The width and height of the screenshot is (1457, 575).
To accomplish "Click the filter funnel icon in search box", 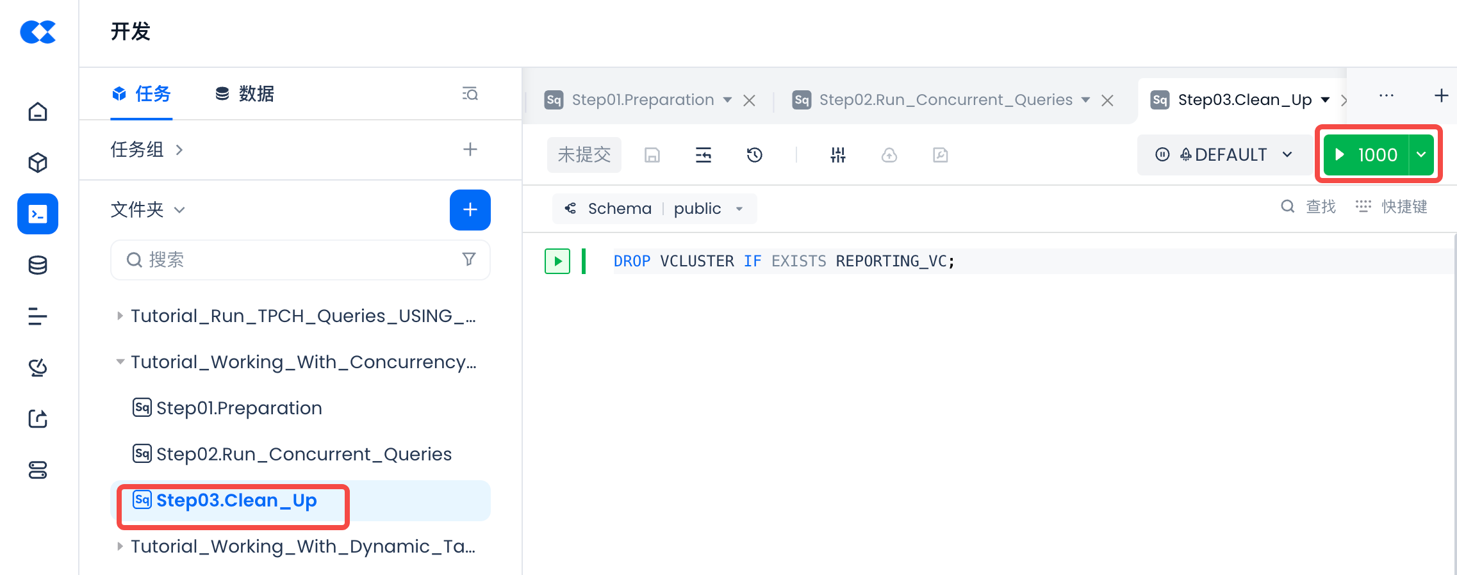I will tap(469, 259).
